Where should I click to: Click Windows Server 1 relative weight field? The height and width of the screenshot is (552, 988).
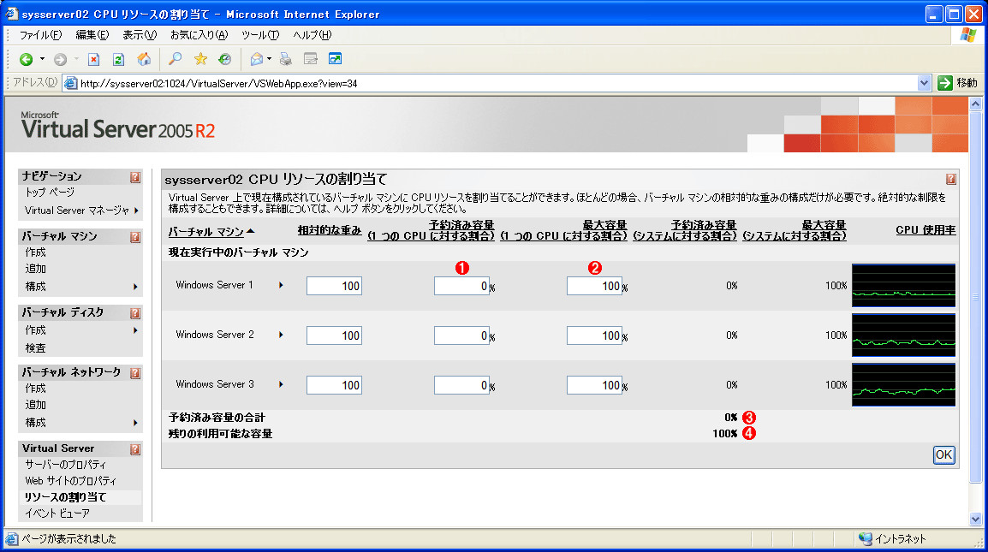point(334,286)
